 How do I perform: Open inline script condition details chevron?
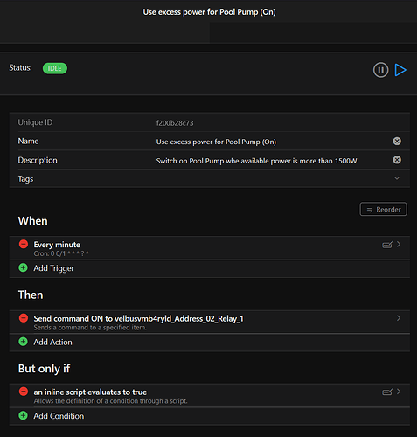point(399,392)
